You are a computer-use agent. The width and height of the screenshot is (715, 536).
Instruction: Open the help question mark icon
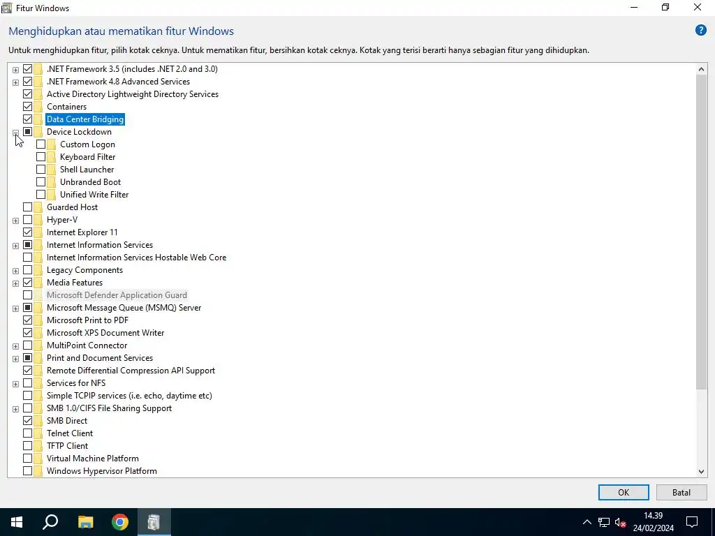click(x=700, y=31)
